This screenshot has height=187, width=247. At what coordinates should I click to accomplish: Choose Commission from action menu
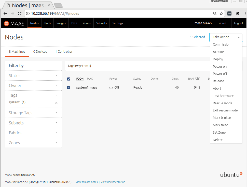[x=226, y=44]
